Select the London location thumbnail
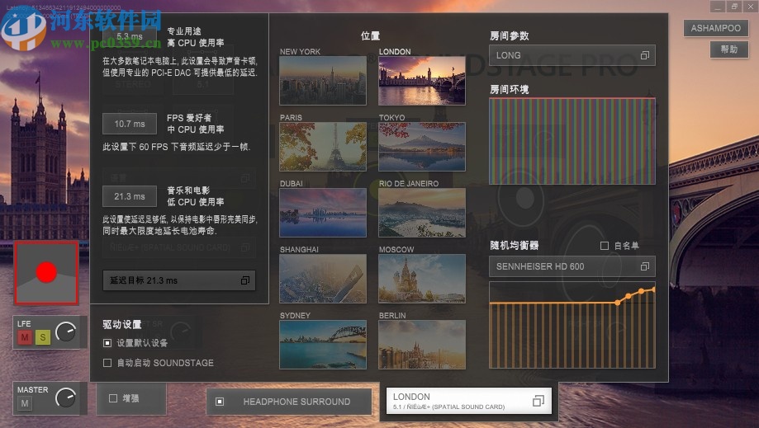Image resolution: width=759 pixels, height=428 pixels. (421, 80)
